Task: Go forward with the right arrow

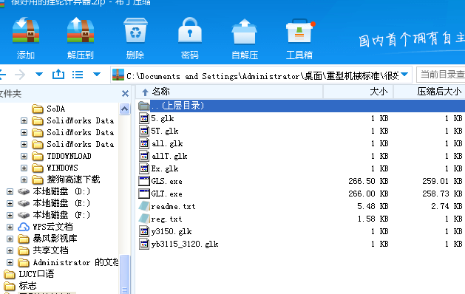Action: click(x=20, y=75)
